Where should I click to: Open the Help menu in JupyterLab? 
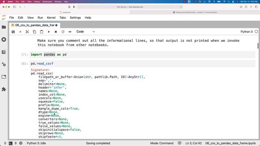pyautogui.click(x=88, y=17)
